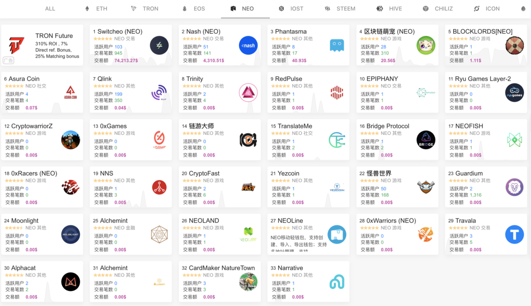Click Alchemint 25's hexagon logo

pos(159,235)
